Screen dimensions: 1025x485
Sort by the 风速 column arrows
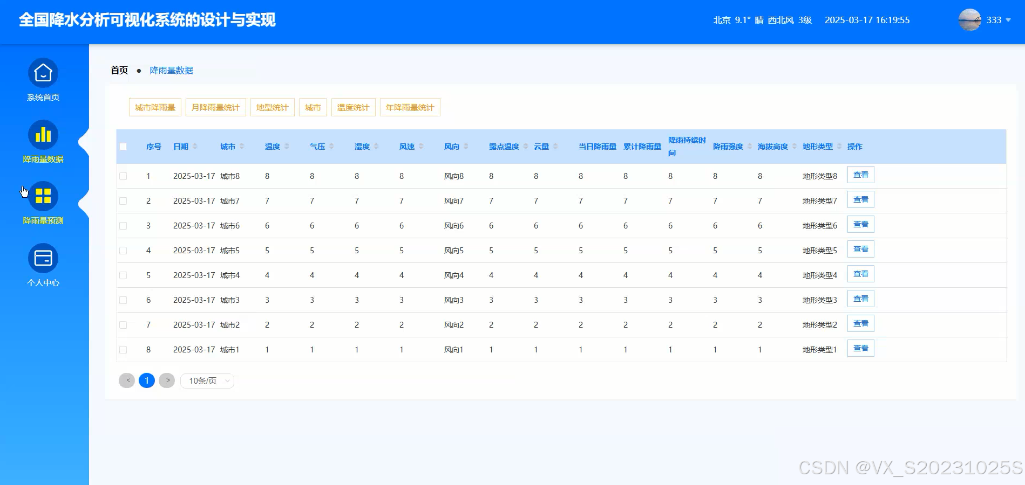pos(421,147)
